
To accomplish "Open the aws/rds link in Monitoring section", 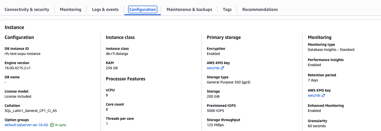I will pyautogui.click(x=314, y=95).
